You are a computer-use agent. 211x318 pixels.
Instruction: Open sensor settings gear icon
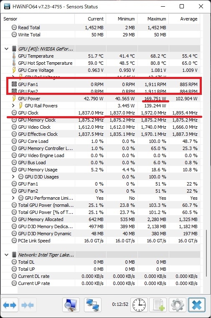click(177, 305)
